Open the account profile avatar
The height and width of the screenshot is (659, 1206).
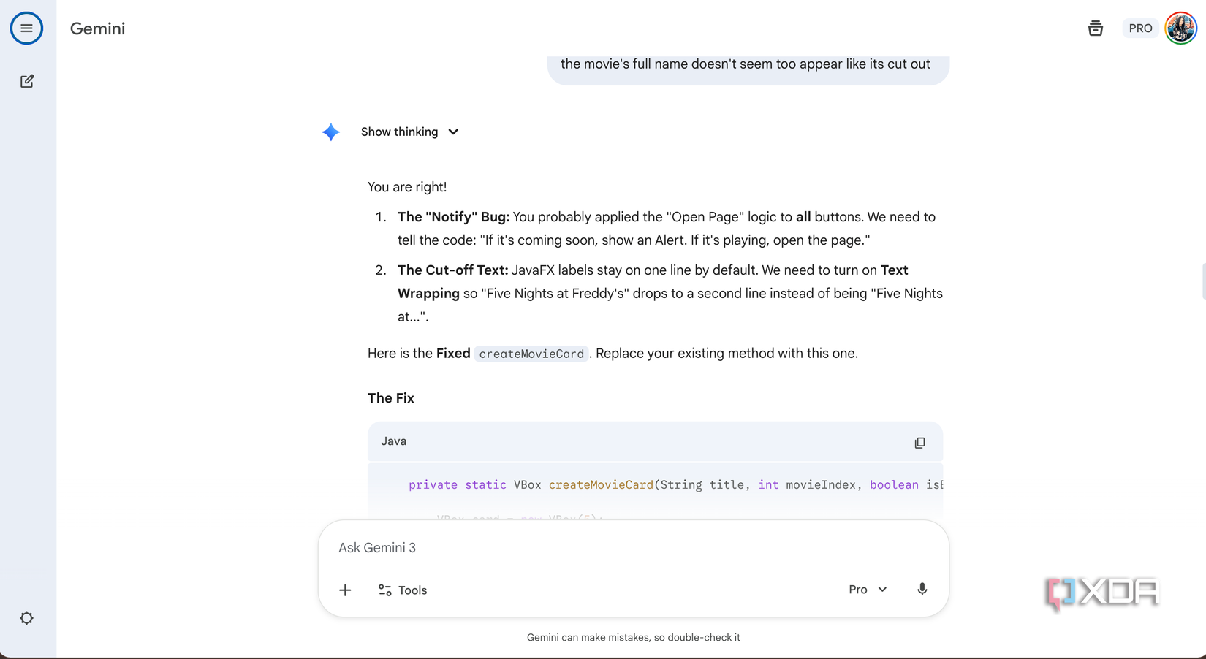(x=1180, y=28)
